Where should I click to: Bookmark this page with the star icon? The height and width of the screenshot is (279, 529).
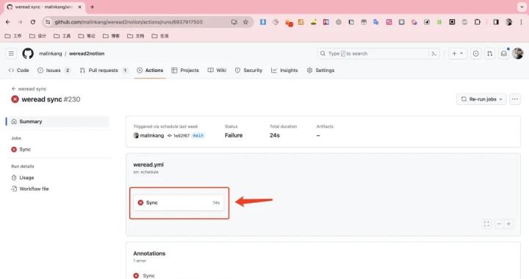245,22
